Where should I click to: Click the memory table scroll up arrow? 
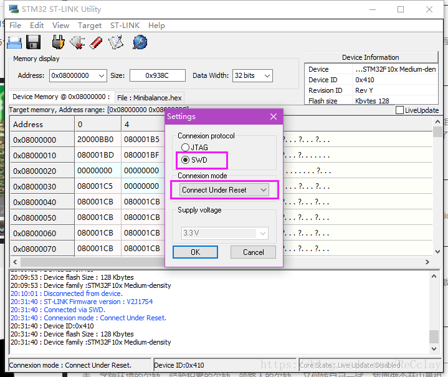[437, 122]
